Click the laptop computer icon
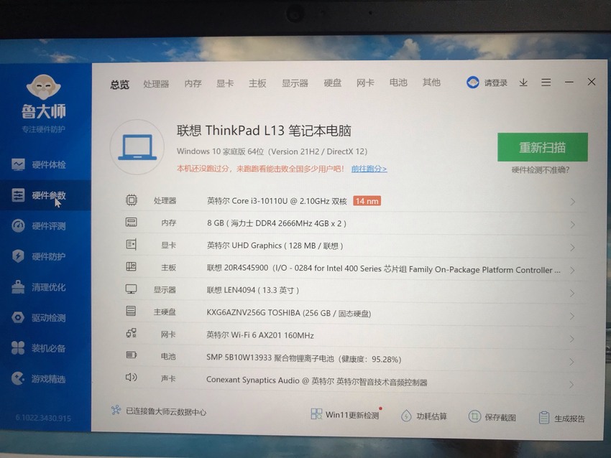The height and width of the screenshot is (458, 611). [x=137, y=147]
